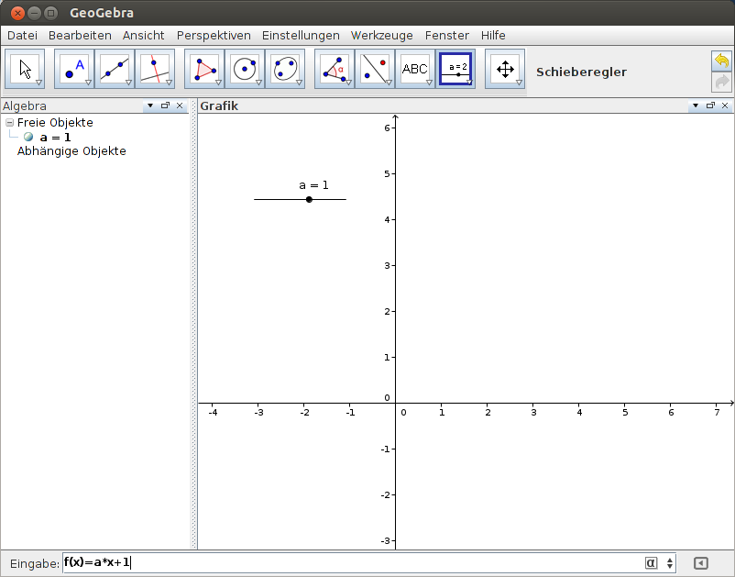Collapse the Freie Objekte tree node
Screen dimensions: 735x577
pos(7,122)
